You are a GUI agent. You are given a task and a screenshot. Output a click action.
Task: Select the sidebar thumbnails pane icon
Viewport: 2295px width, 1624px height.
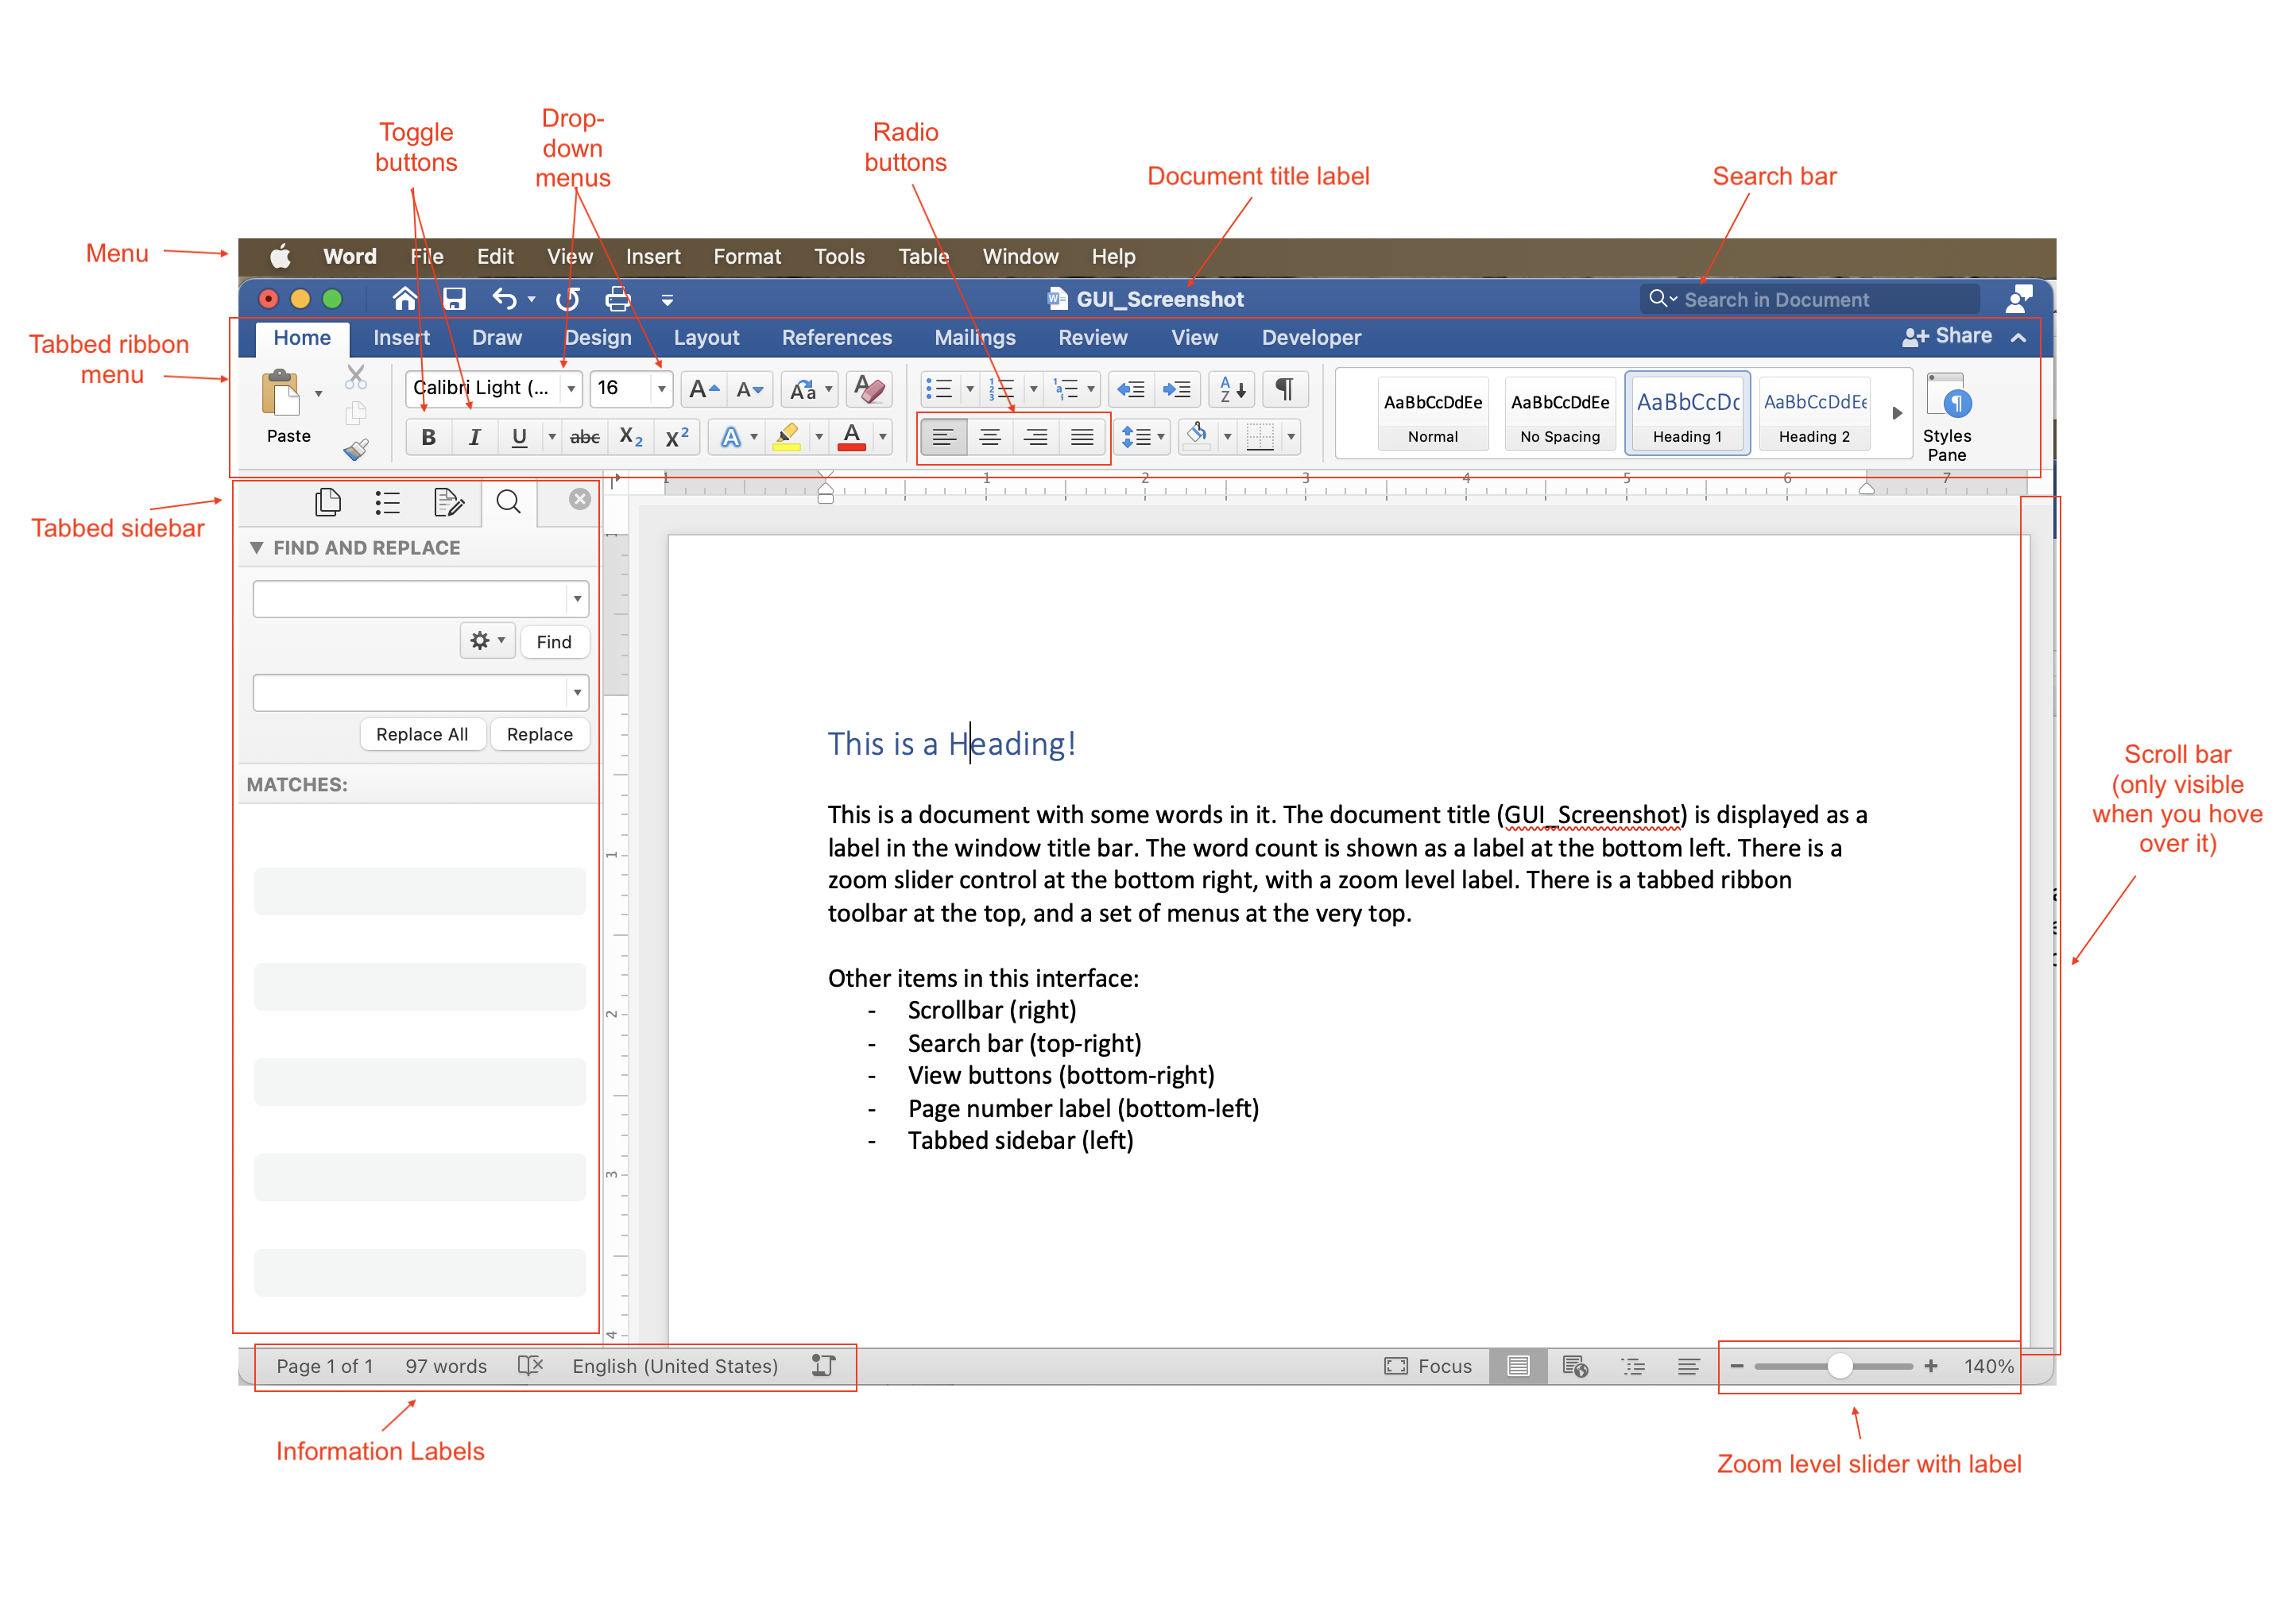(x=328, y=502)
